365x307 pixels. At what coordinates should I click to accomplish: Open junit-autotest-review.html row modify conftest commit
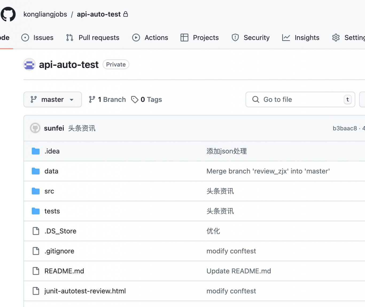[231, 291]
